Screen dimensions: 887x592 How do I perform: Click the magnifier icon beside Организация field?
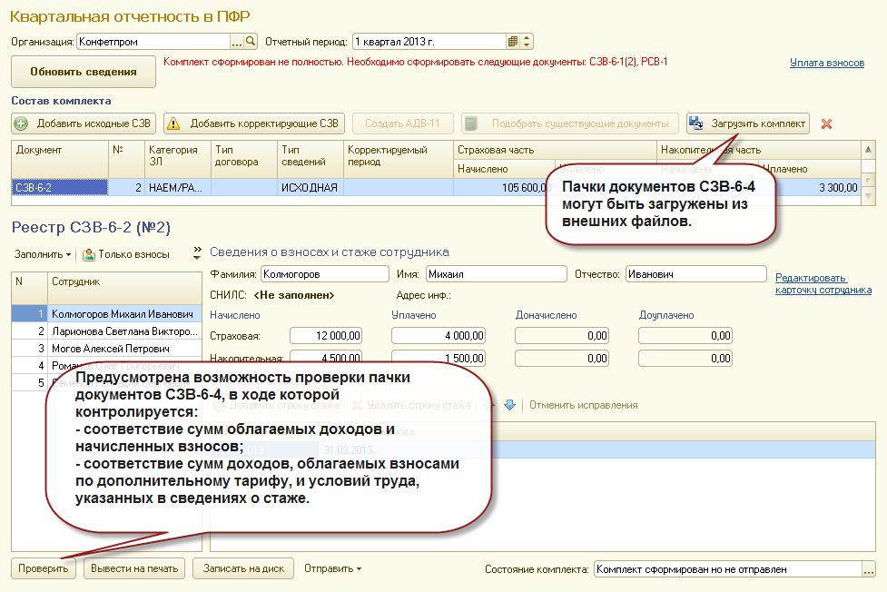point(251,42)
